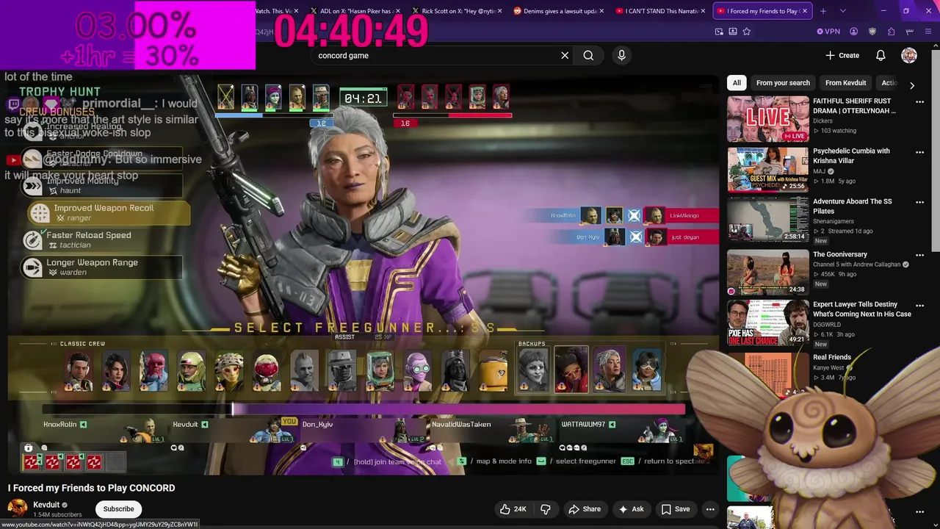Close the ADL on X tab
Screen dimensions: 940x529
pyautogui.click(x=397, y=11)
